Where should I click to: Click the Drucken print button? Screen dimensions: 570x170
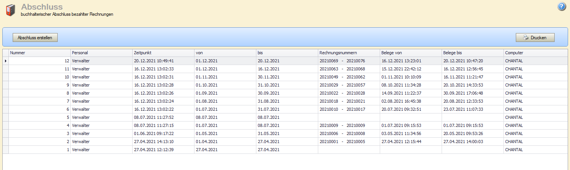tap(535, 38)
